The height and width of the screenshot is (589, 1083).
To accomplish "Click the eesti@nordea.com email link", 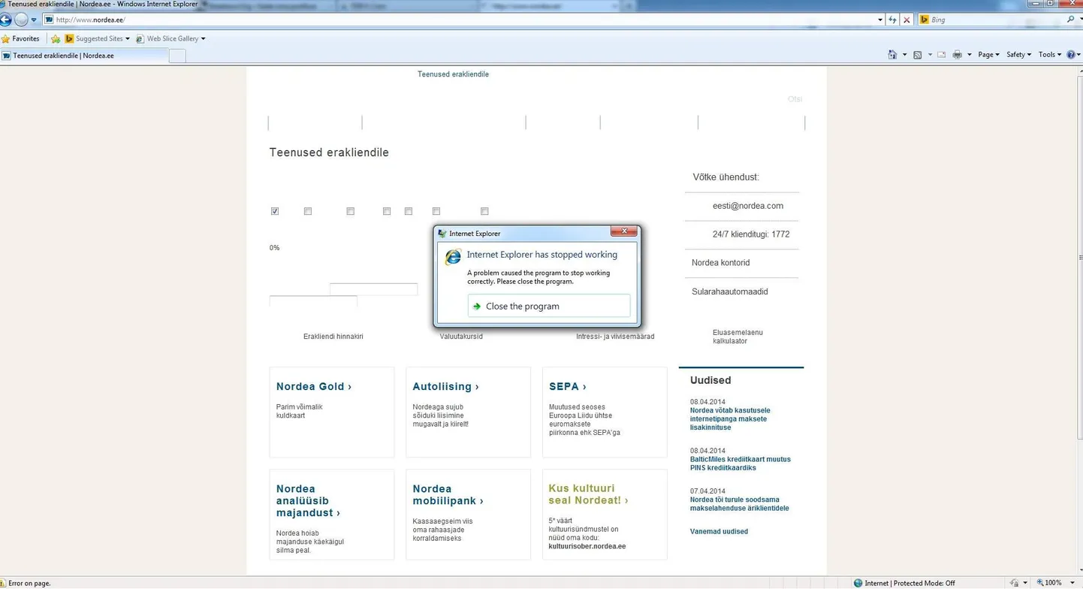I will (748, 206).
